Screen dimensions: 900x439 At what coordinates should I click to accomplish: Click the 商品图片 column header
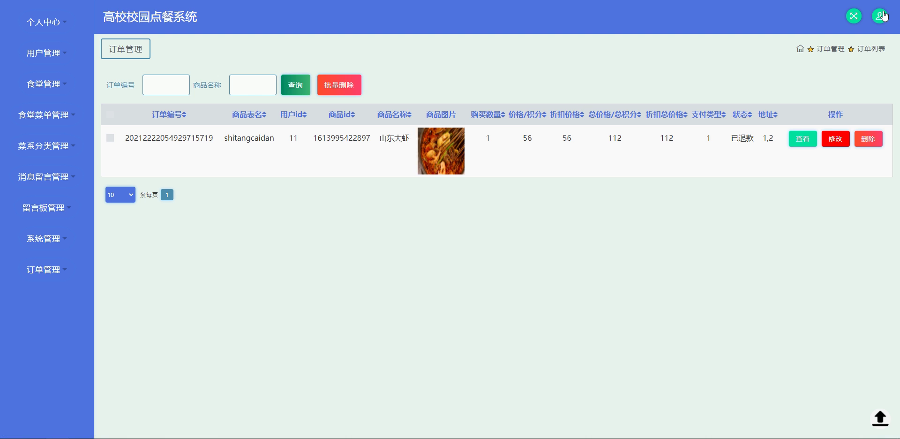point(441,114)
